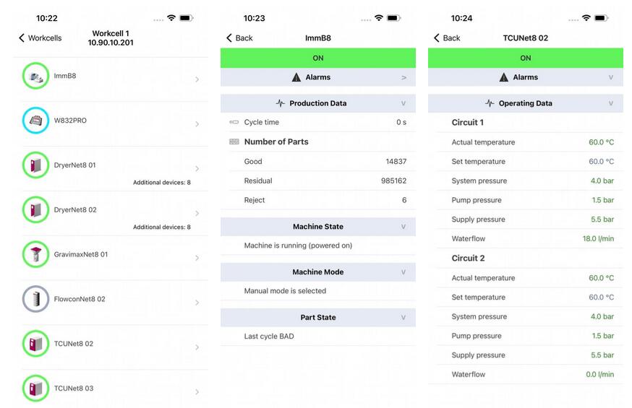Collapse the Part State section
632x408 pixels.
[x=403, y=318]
